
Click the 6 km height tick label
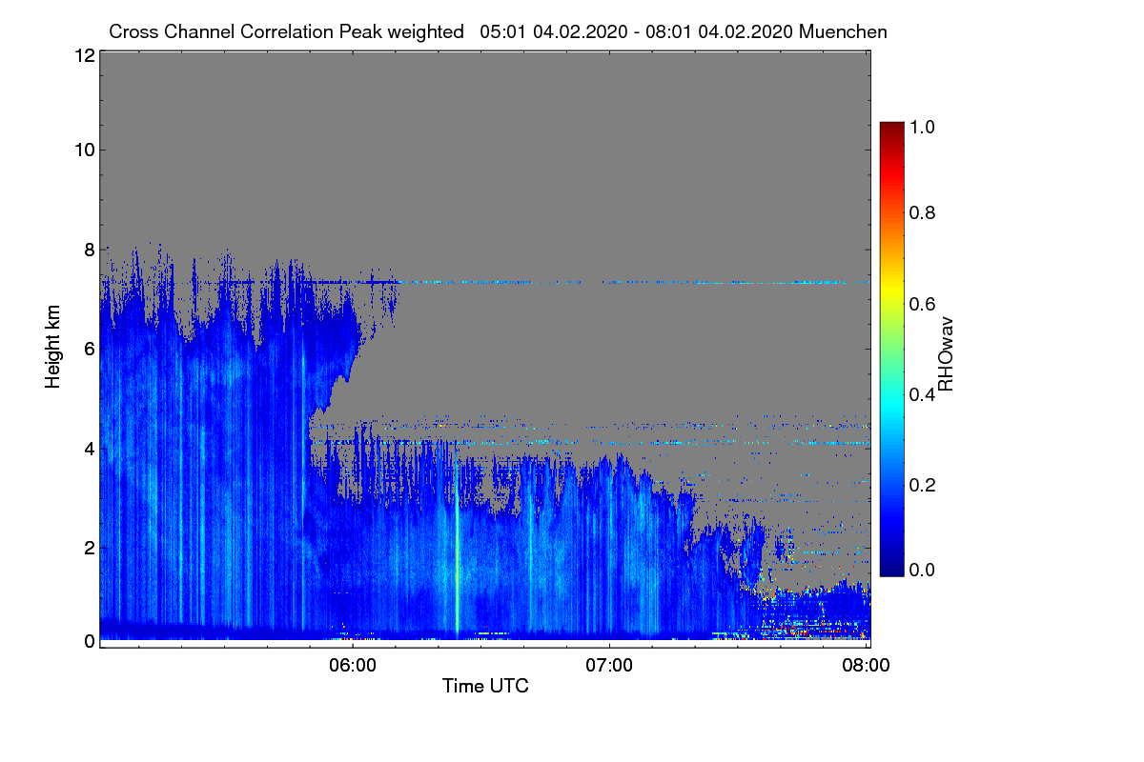(x=89, y=349)
